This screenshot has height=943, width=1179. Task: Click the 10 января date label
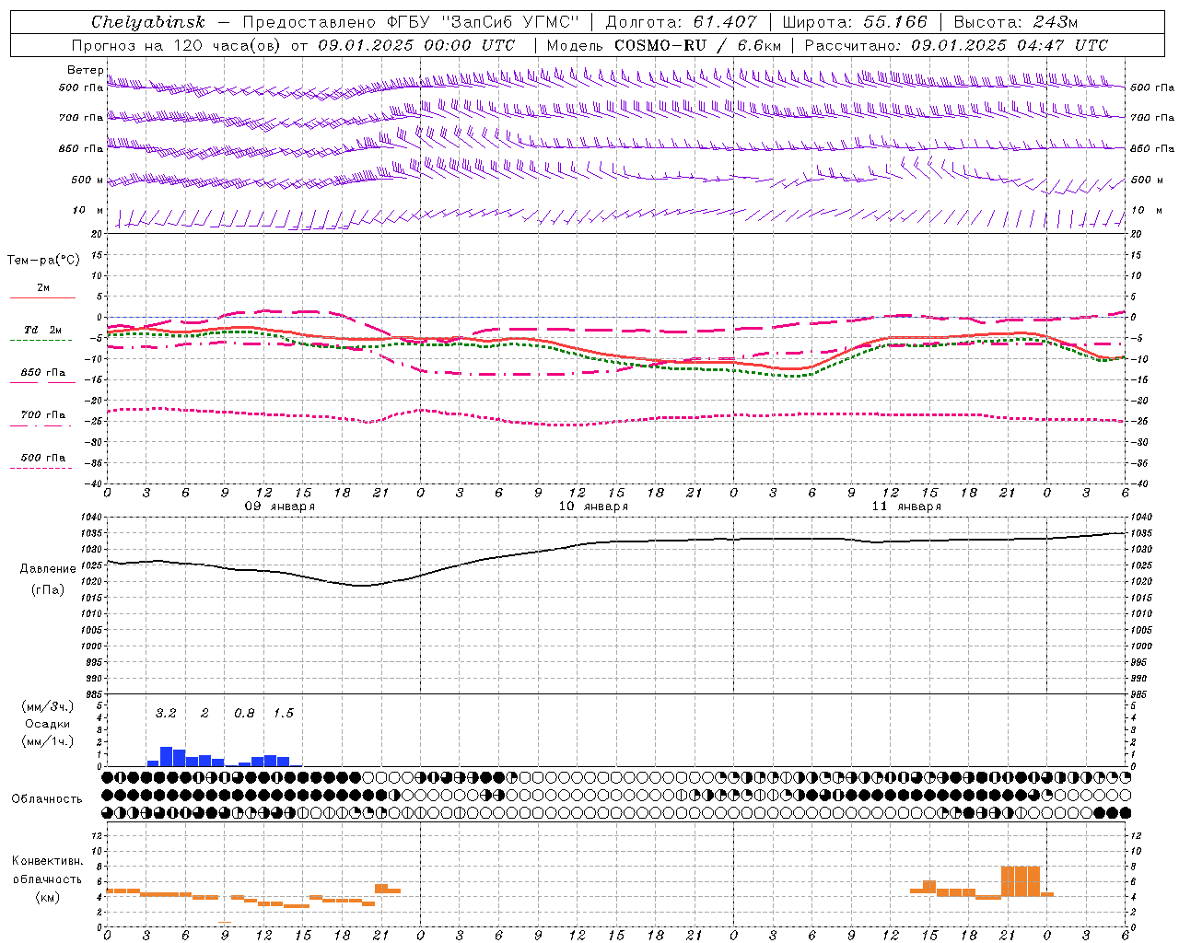593,506
